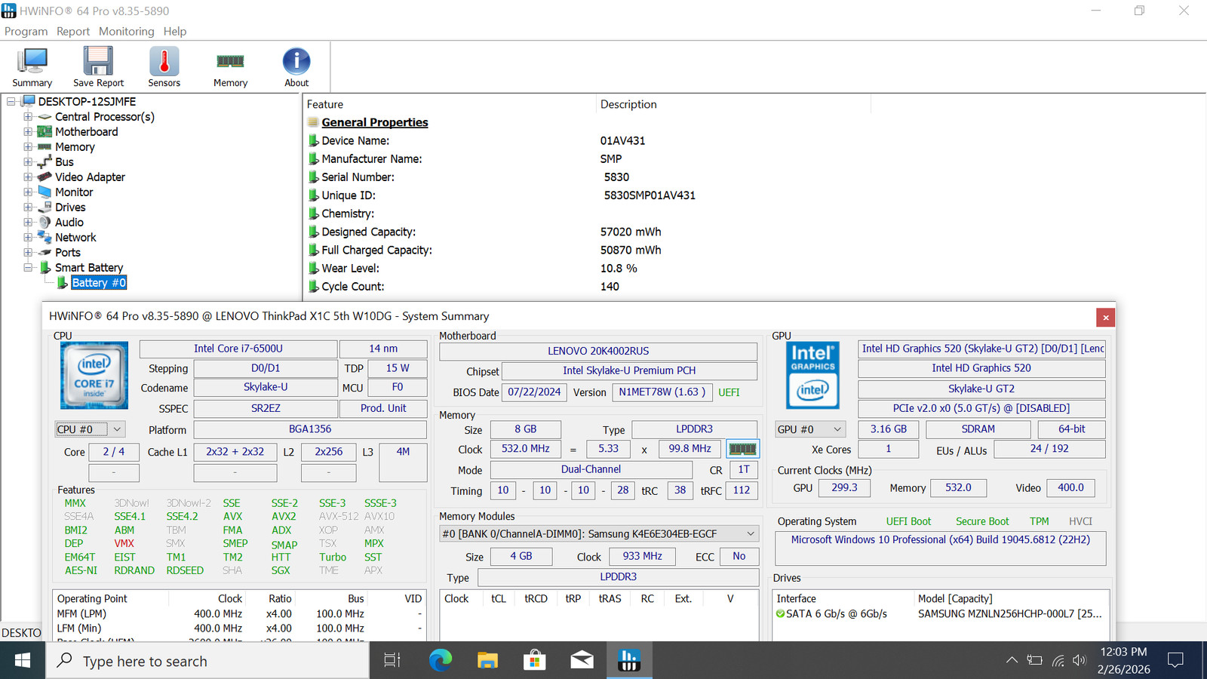Viewport: 1207px width, 679px height.
Task: Open the volume control in system tray
Action: (x=1080, y=661)
